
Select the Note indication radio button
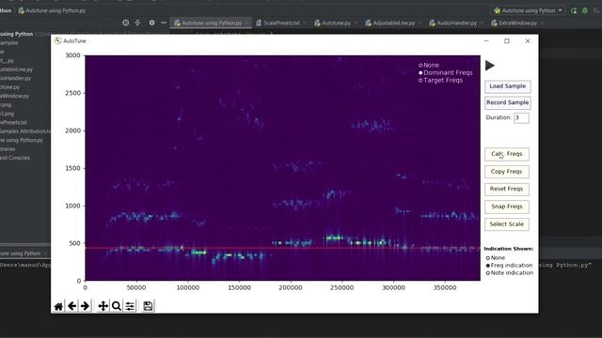coord(488,273)
